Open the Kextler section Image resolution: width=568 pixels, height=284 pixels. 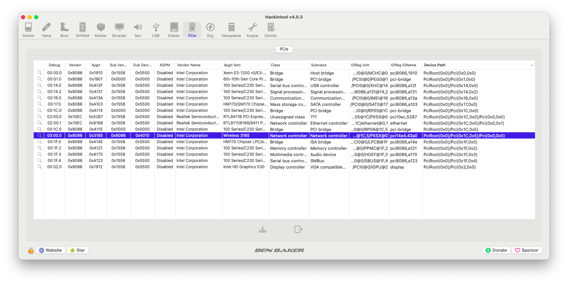coord(101,30)
